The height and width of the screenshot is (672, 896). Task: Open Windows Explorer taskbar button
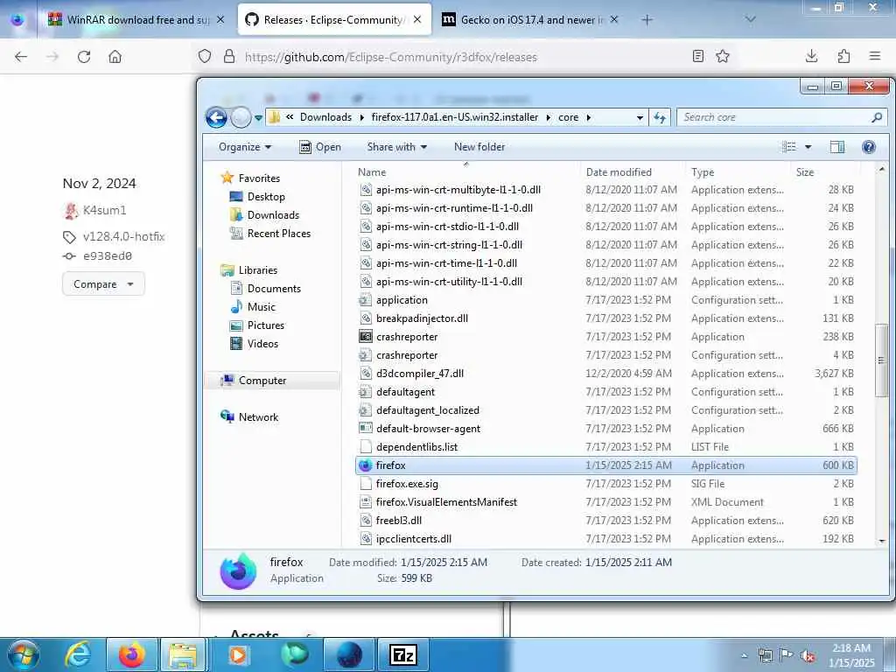click(x=183, y=654)
